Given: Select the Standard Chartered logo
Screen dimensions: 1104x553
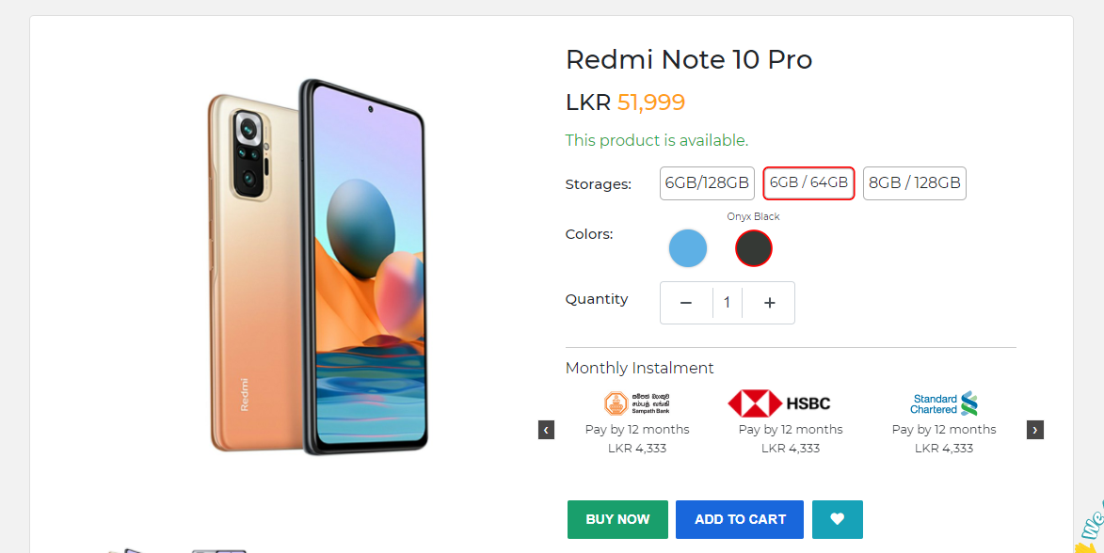Looking at the screenshot, I should click(x=943, y=403).
